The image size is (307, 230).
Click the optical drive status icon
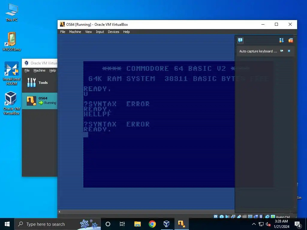coord(222,217)
